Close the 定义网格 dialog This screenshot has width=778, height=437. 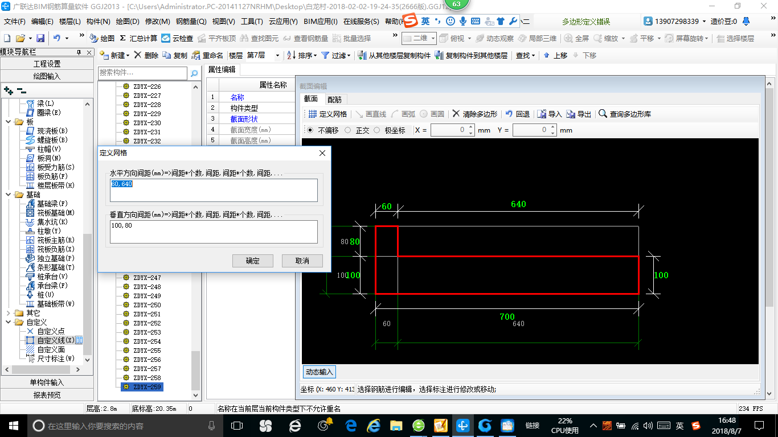322,153
